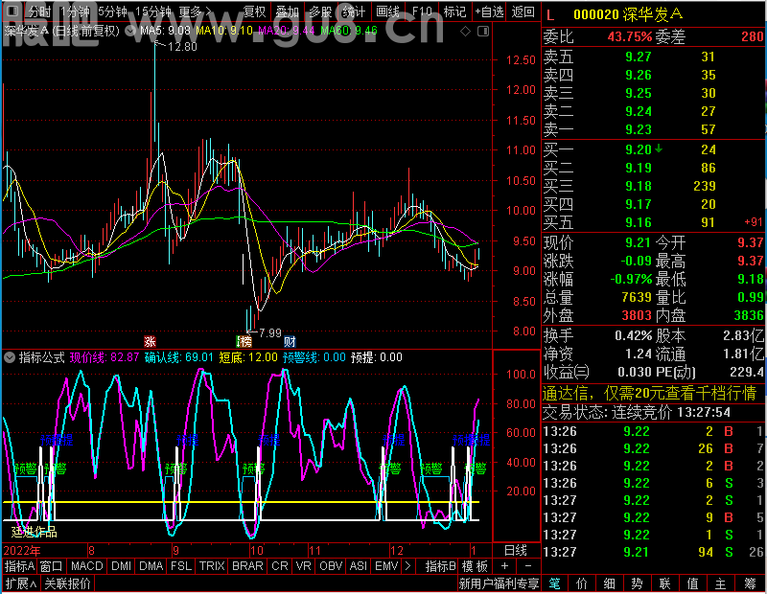767x594 pixels.
Task: Select the 指标B tab
Action: click(441, 566)
